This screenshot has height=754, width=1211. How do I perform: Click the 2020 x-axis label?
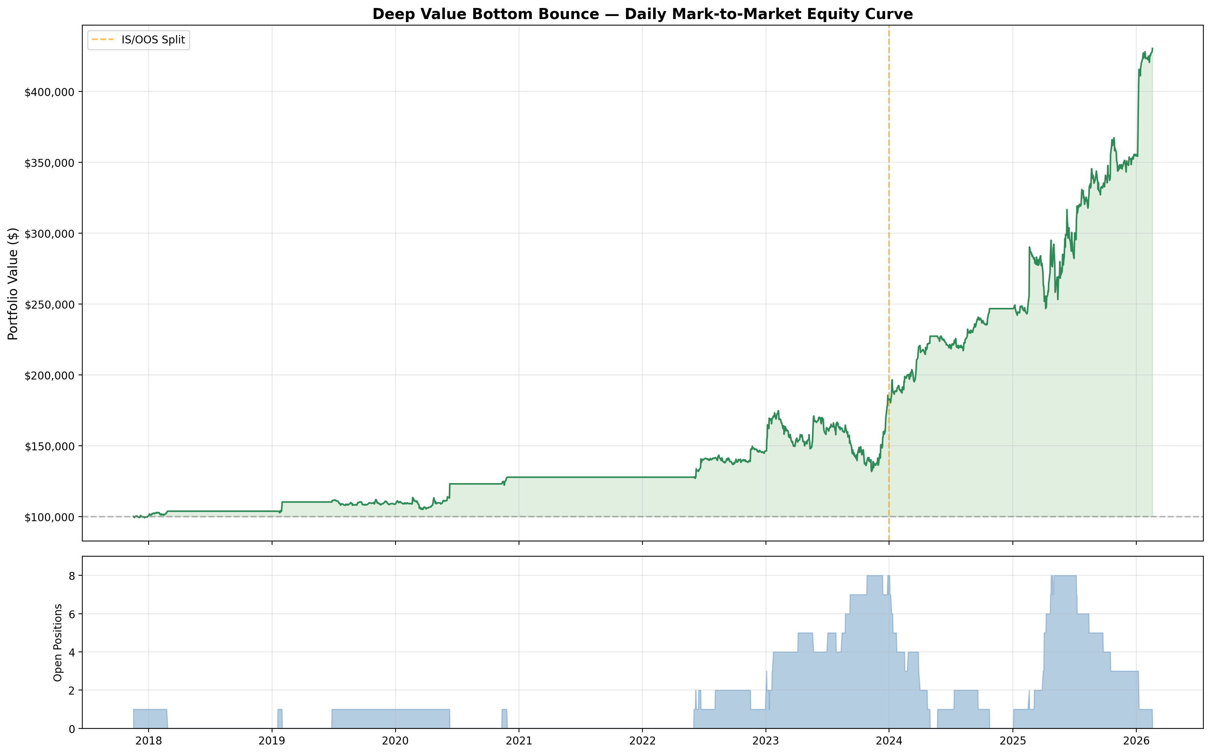tap(395, 741)
